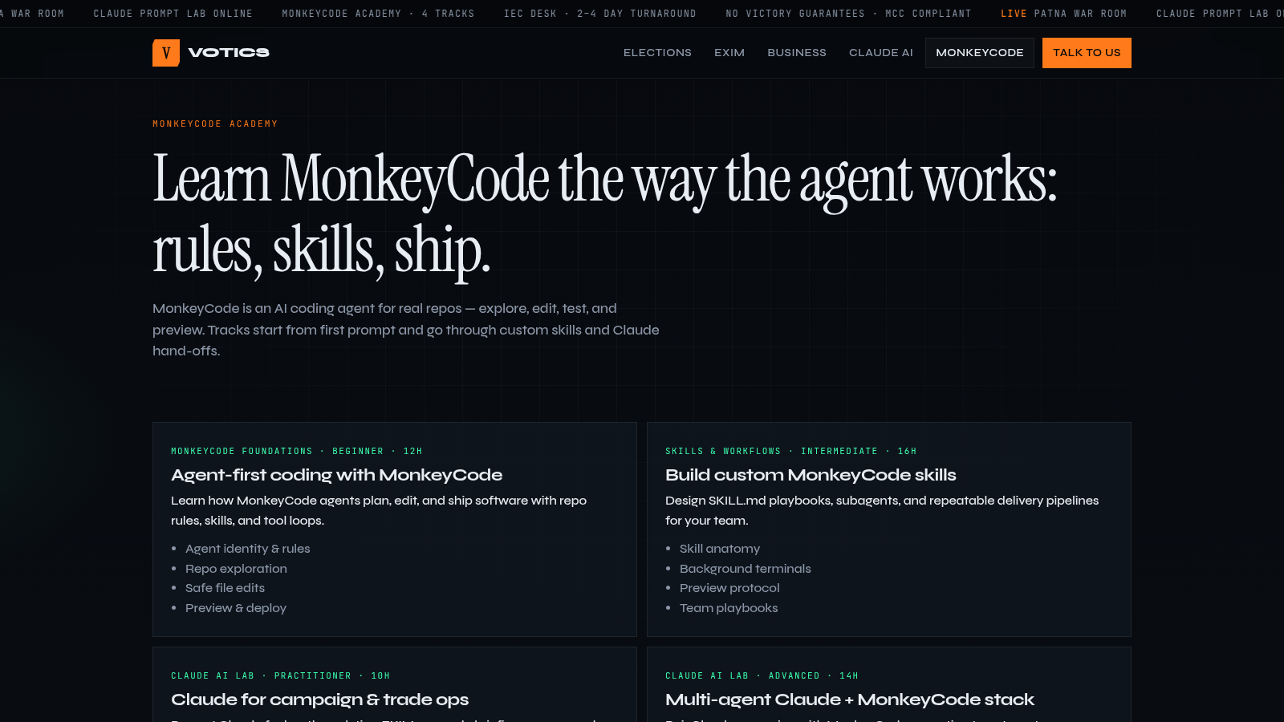Click the Preview & deploy bullet
The height and width of the screenshot is (722, 1284).
pyautogui.click(x=236, y=608)
